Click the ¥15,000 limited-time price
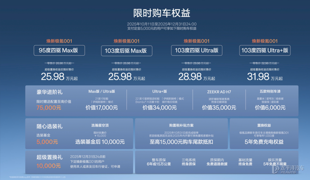 tap(100, 136)
